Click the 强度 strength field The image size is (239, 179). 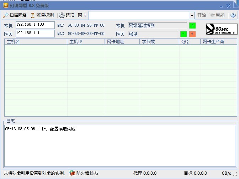click(x=153, y=34)
